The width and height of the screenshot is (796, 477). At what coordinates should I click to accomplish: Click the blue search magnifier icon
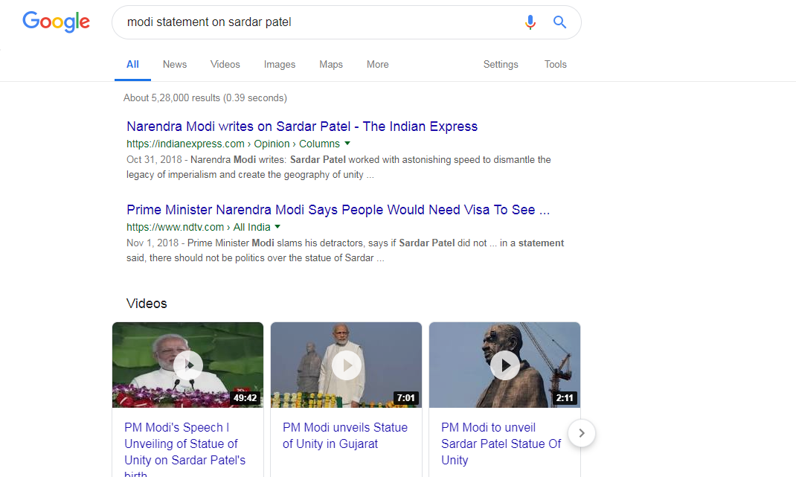tap(559, 22)
